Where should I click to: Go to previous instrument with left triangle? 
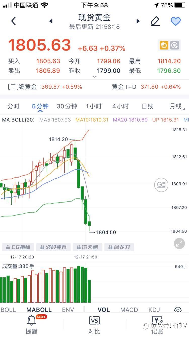coord(51,21)
